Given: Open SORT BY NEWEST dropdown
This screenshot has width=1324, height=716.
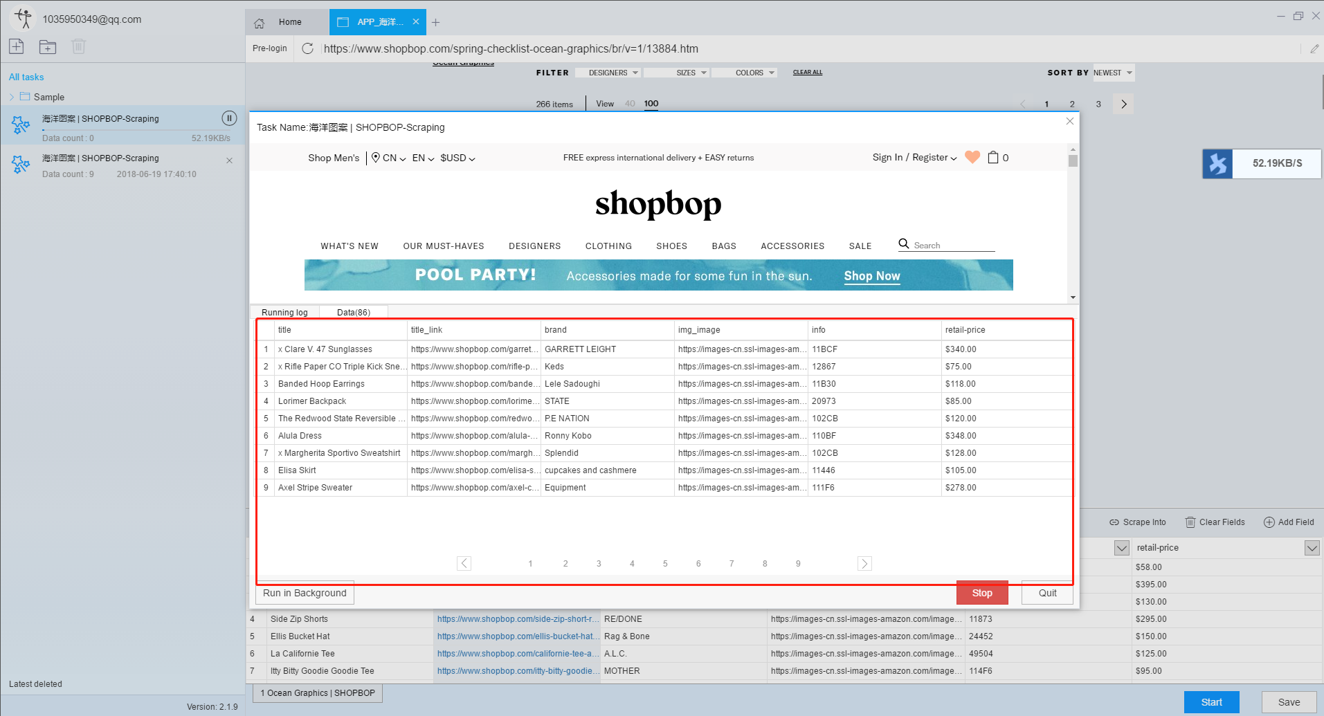Looking at the screenshot, I should pos(1114,73).
